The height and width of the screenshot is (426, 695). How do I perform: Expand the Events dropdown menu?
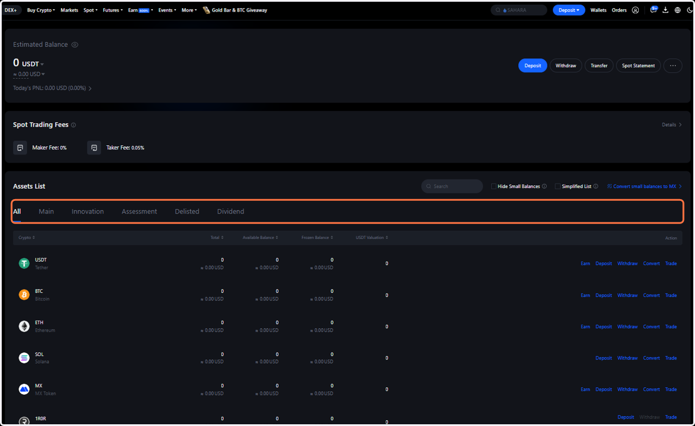(167, 10)
